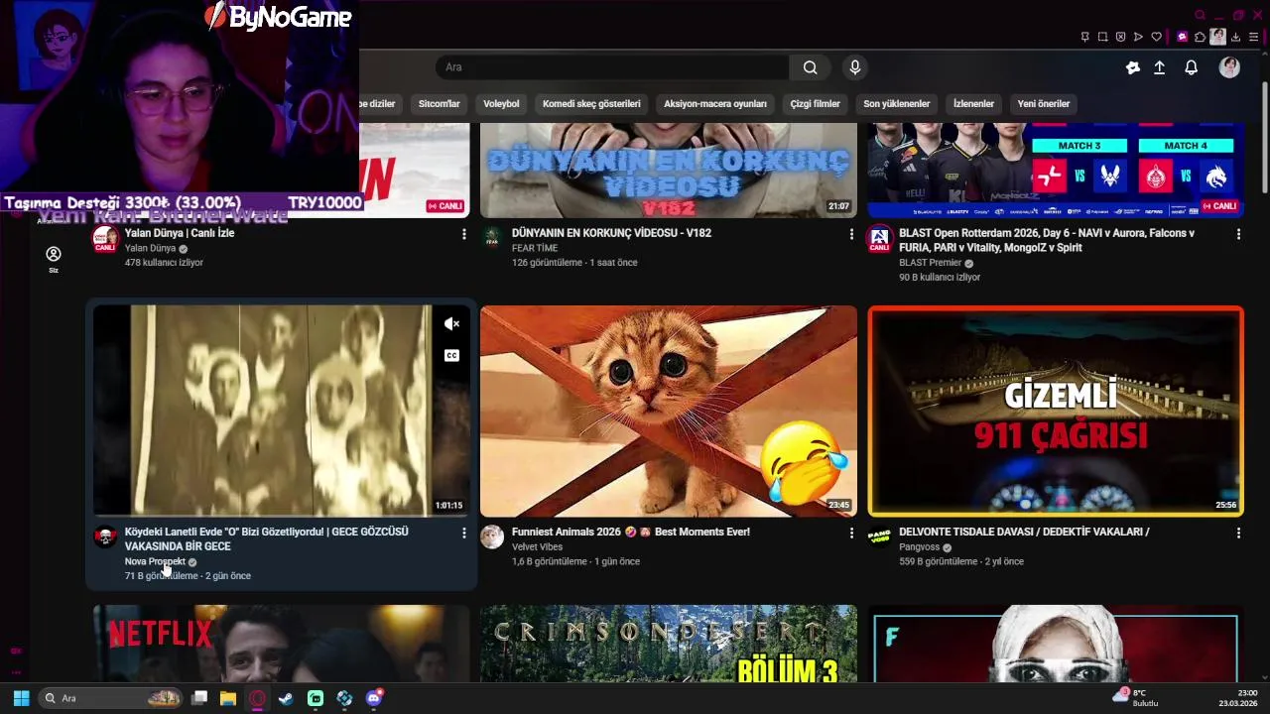Select the Komedi skeç gösterileri chip
This screenshot has width=1270, height=714.
[591, 104]
